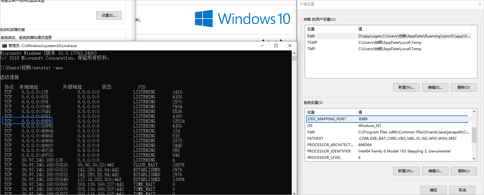Click the cmd scrollbar down arrow
The height and width of the screenshot is (195, 484).
point(294,193)
